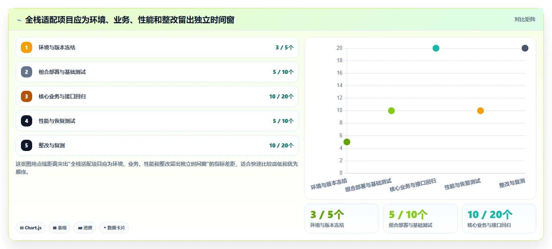Select the 进度 tag
Image resolution: width=552 pixels, height=249 pixels.
click(85, 228)
